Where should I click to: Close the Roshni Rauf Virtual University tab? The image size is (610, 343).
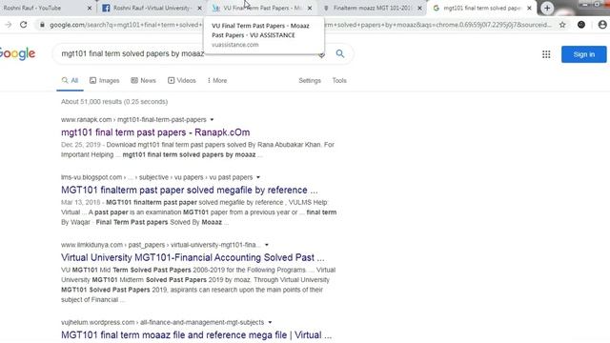click(x=199, y=8)
